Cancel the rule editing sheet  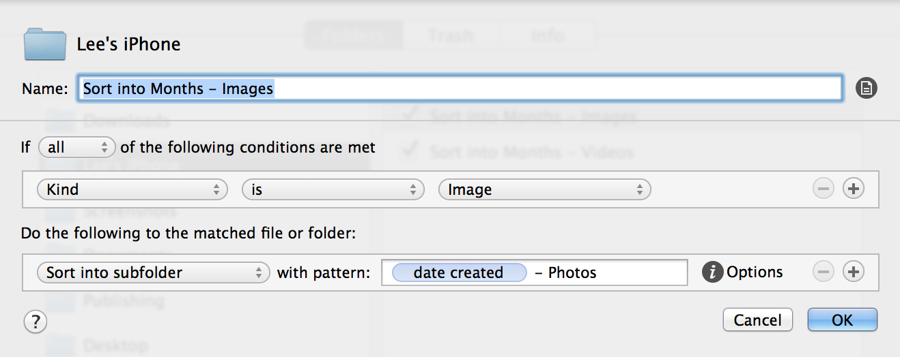[758, 320]
